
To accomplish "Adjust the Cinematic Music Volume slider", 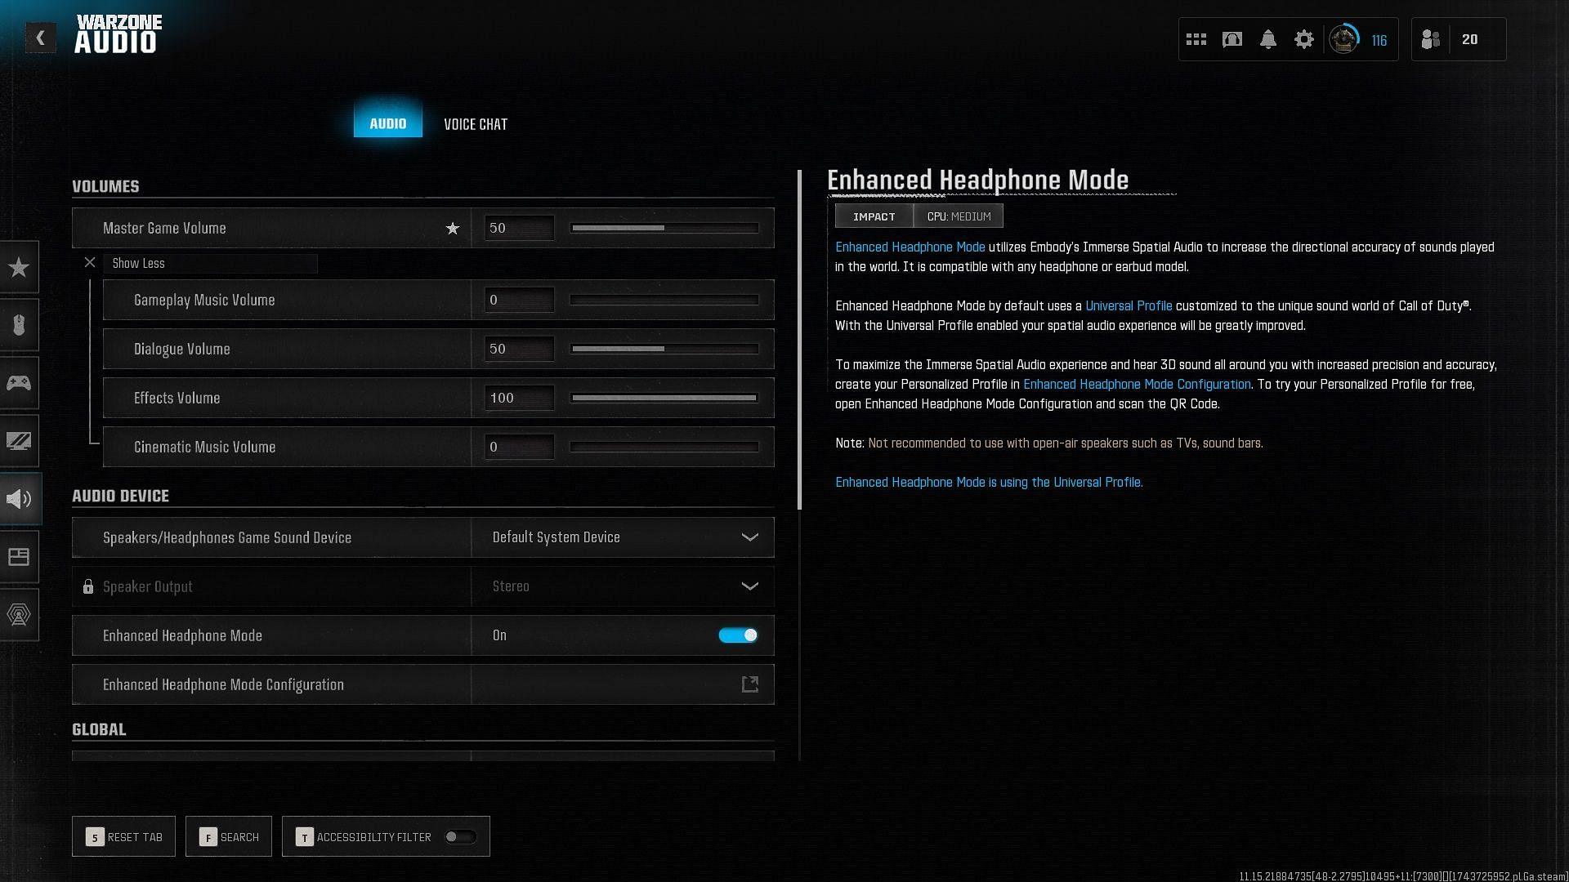I will point(664,447).
